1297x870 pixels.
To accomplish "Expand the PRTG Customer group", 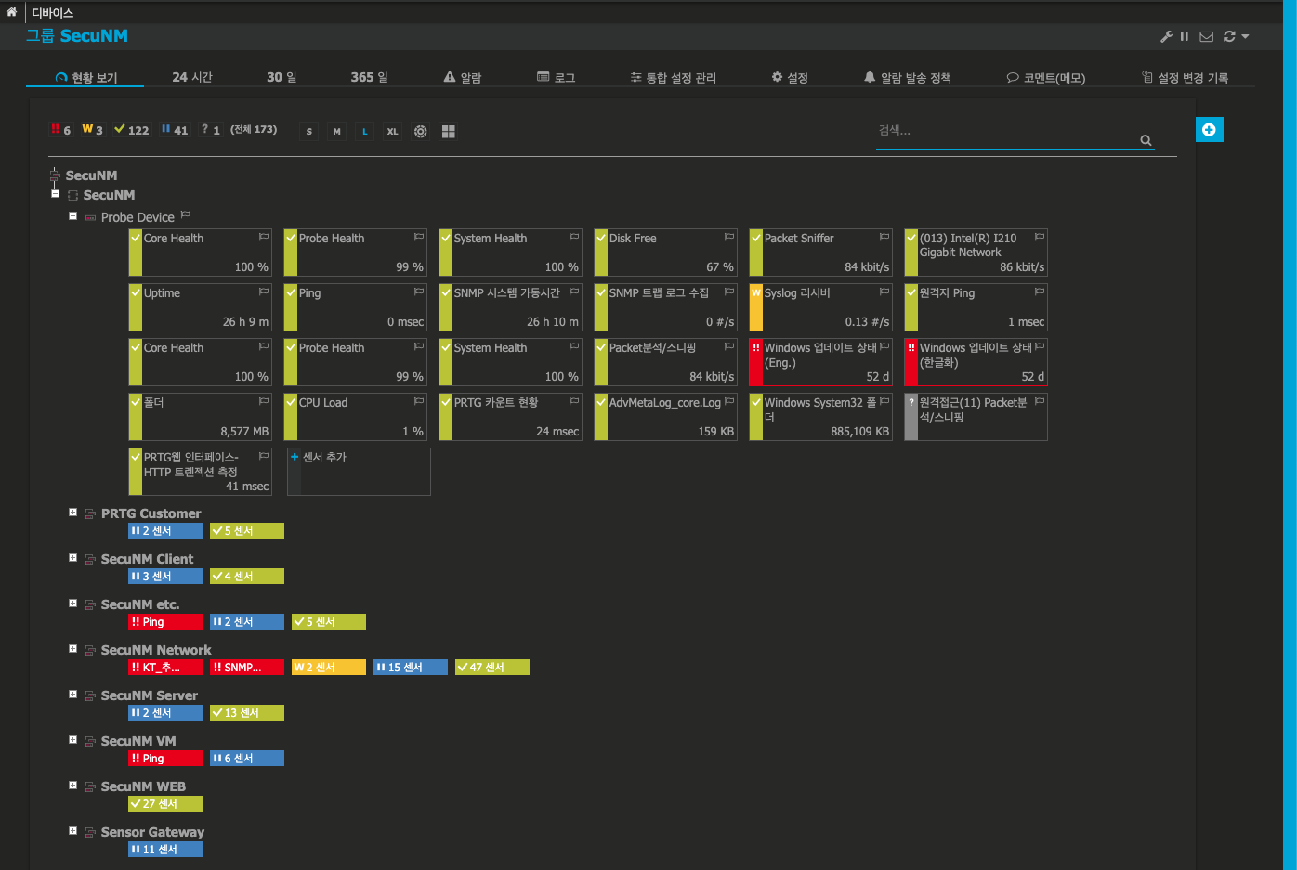I will (x=72, y=513).
